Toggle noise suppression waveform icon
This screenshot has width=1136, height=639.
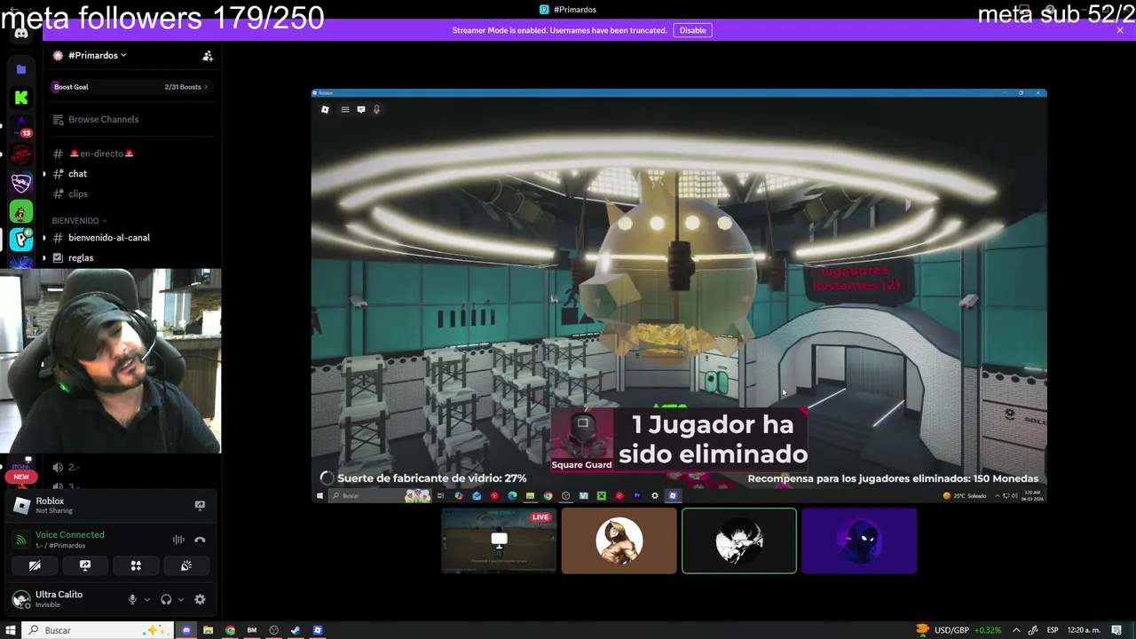[178, 540]
